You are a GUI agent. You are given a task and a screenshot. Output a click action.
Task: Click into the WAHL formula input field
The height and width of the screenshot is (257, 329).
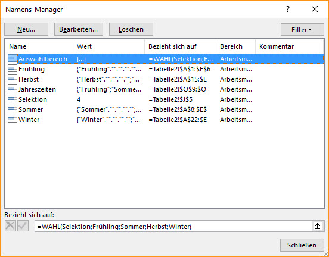point(173,226)
